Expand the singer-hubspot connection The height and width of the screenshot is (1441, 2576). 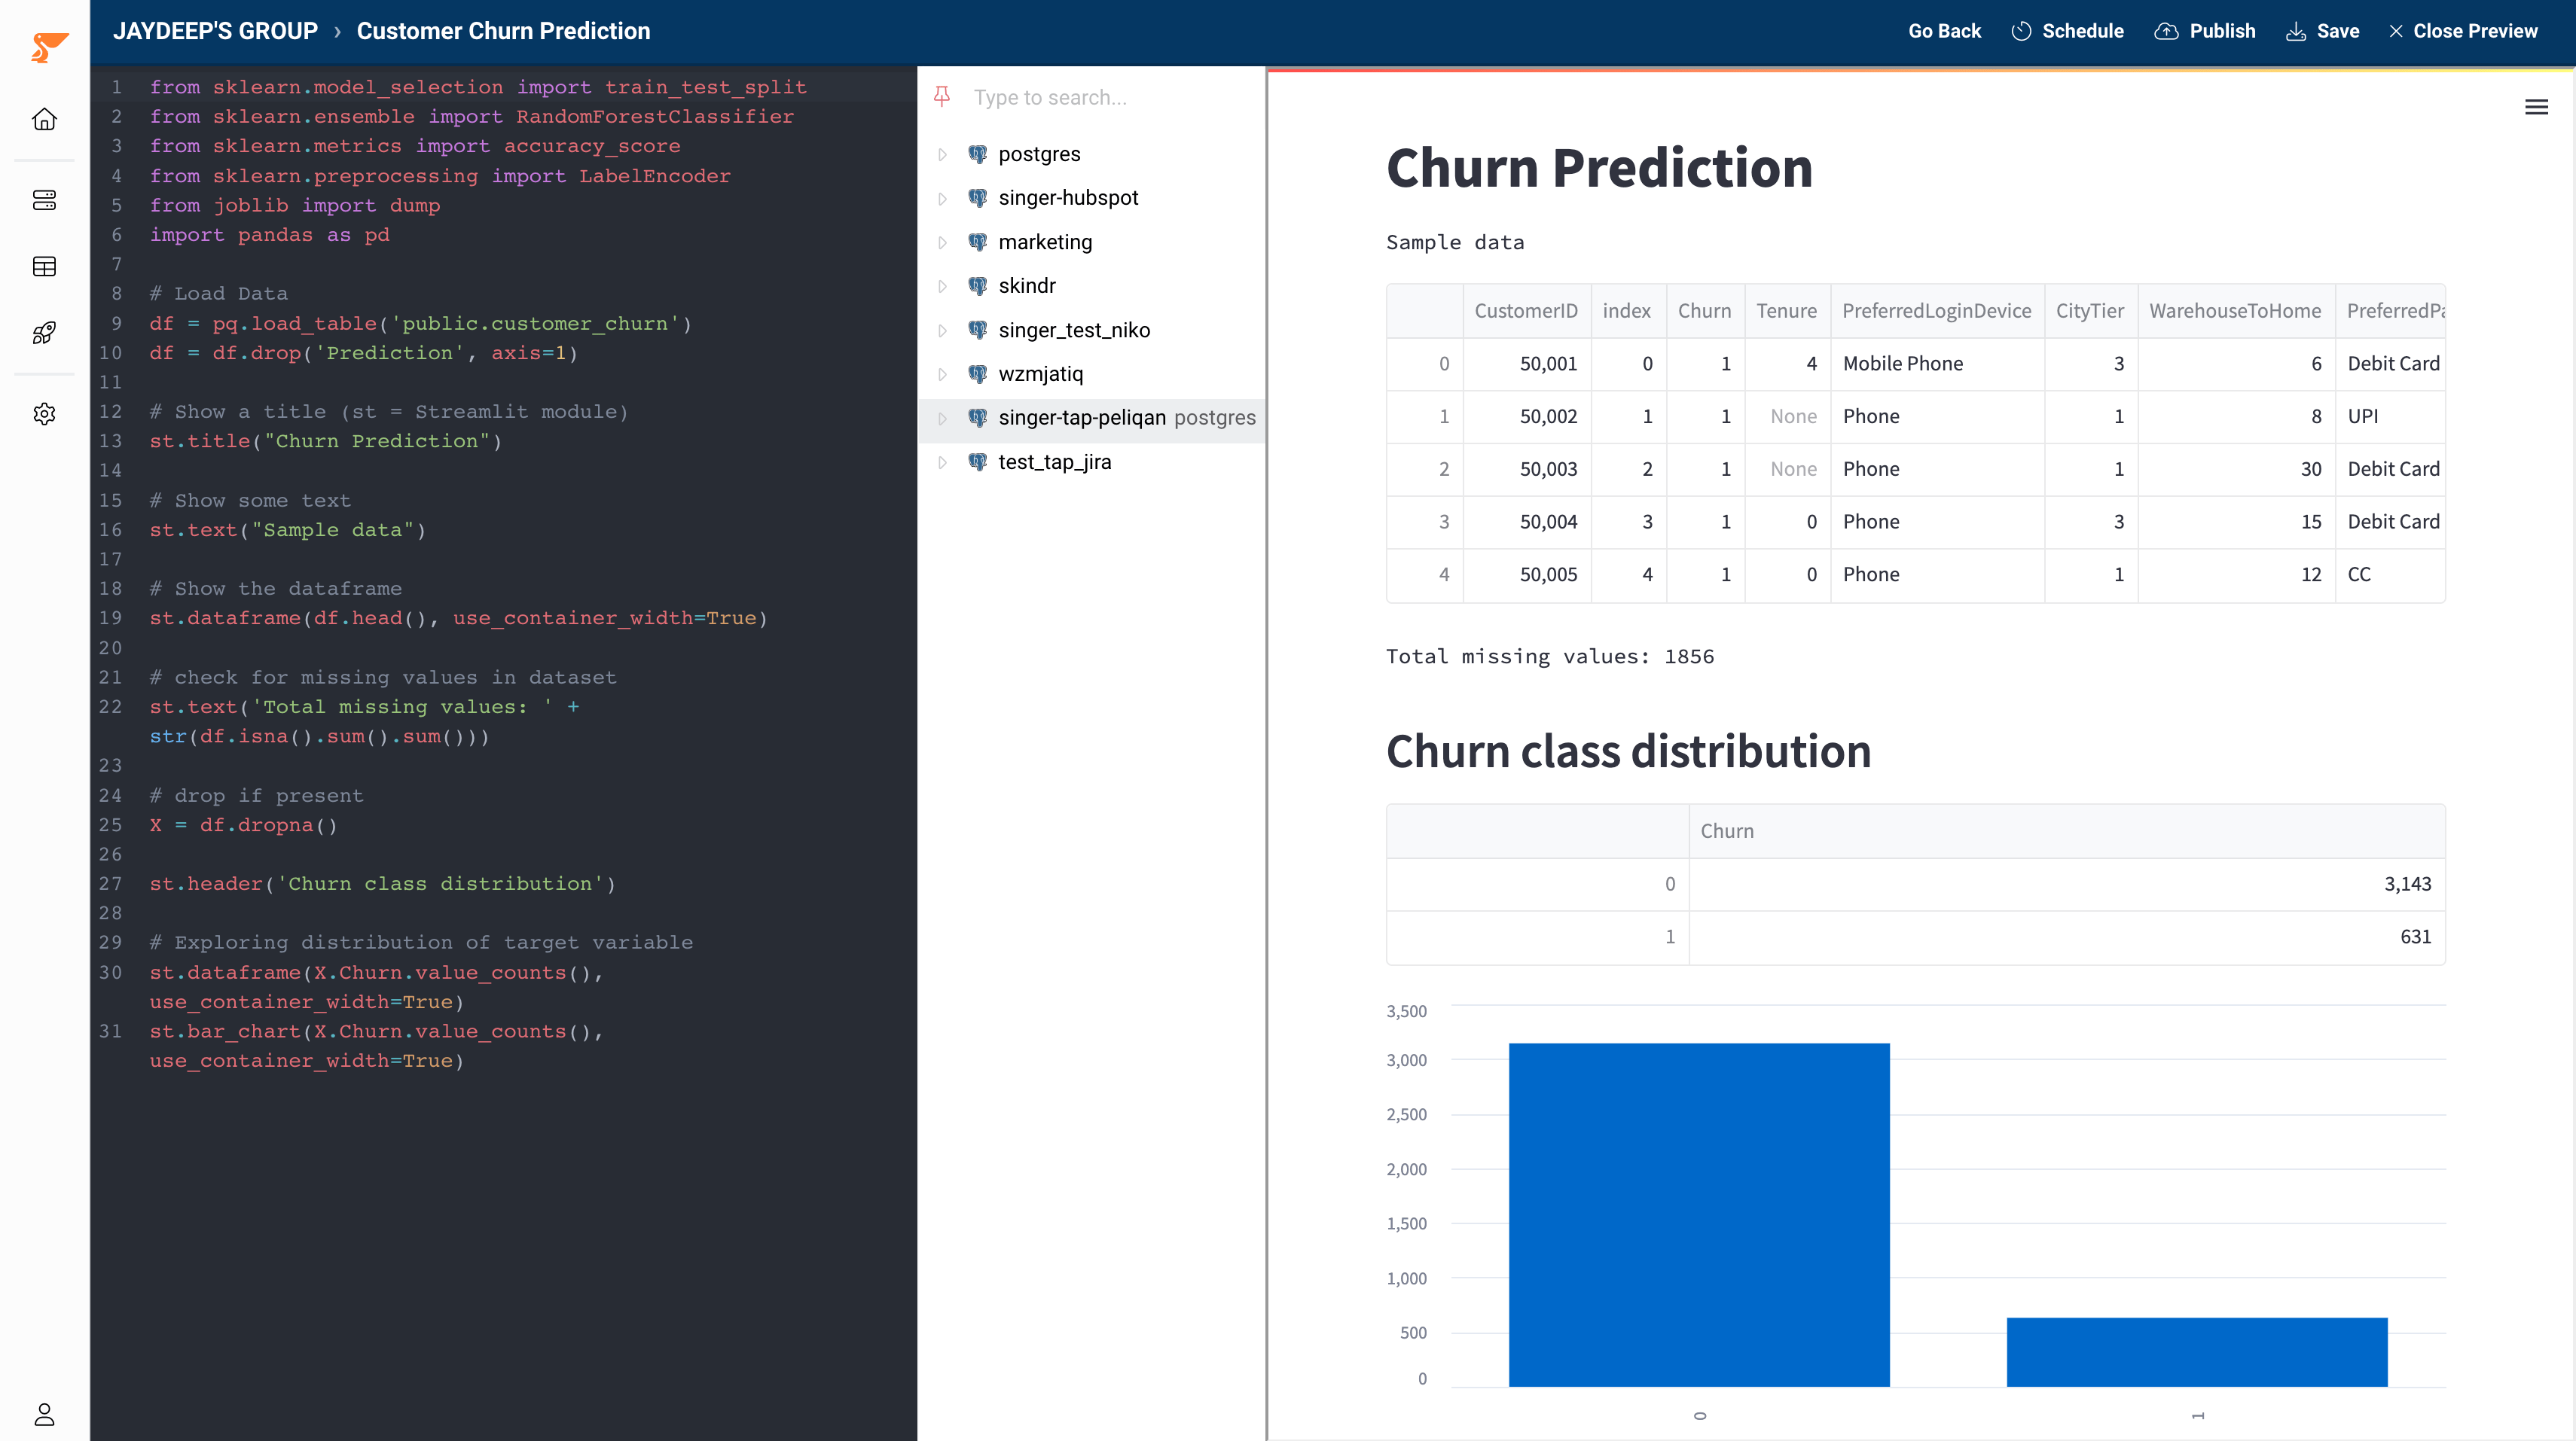(x=942, y=198)
